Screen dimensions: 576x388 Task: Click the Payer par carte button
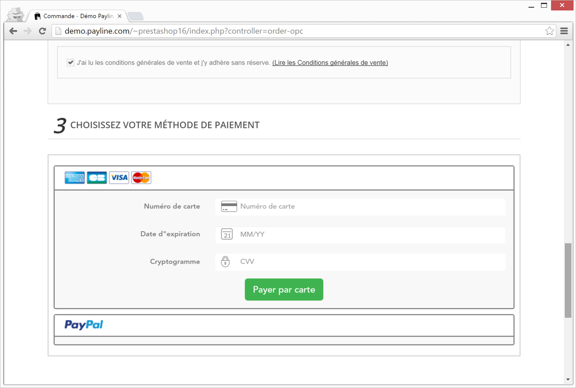tap(284, 289)
